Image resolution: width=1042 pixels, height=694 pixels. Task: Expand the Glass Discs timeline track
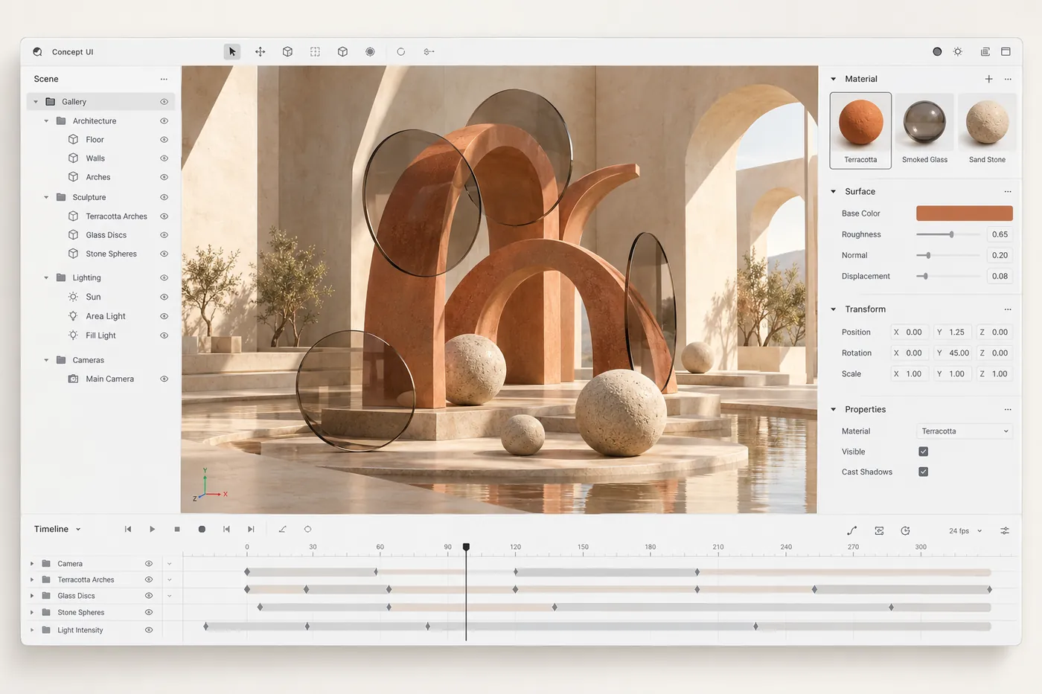click(x=31, y=596)
